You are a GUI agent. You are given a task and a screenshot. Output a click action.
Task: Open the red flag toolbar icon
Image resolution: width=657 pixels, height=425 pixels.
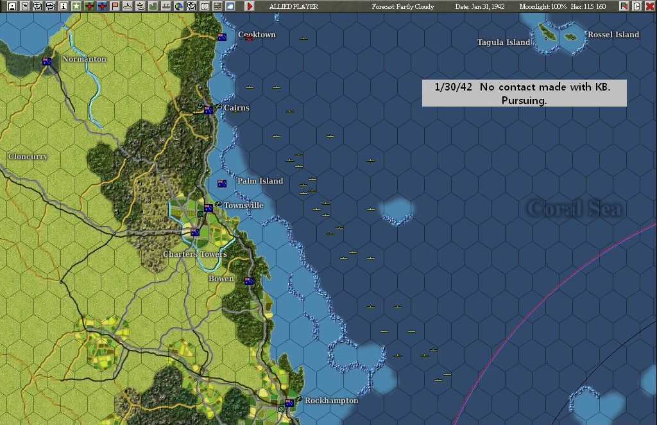(115, 6)
